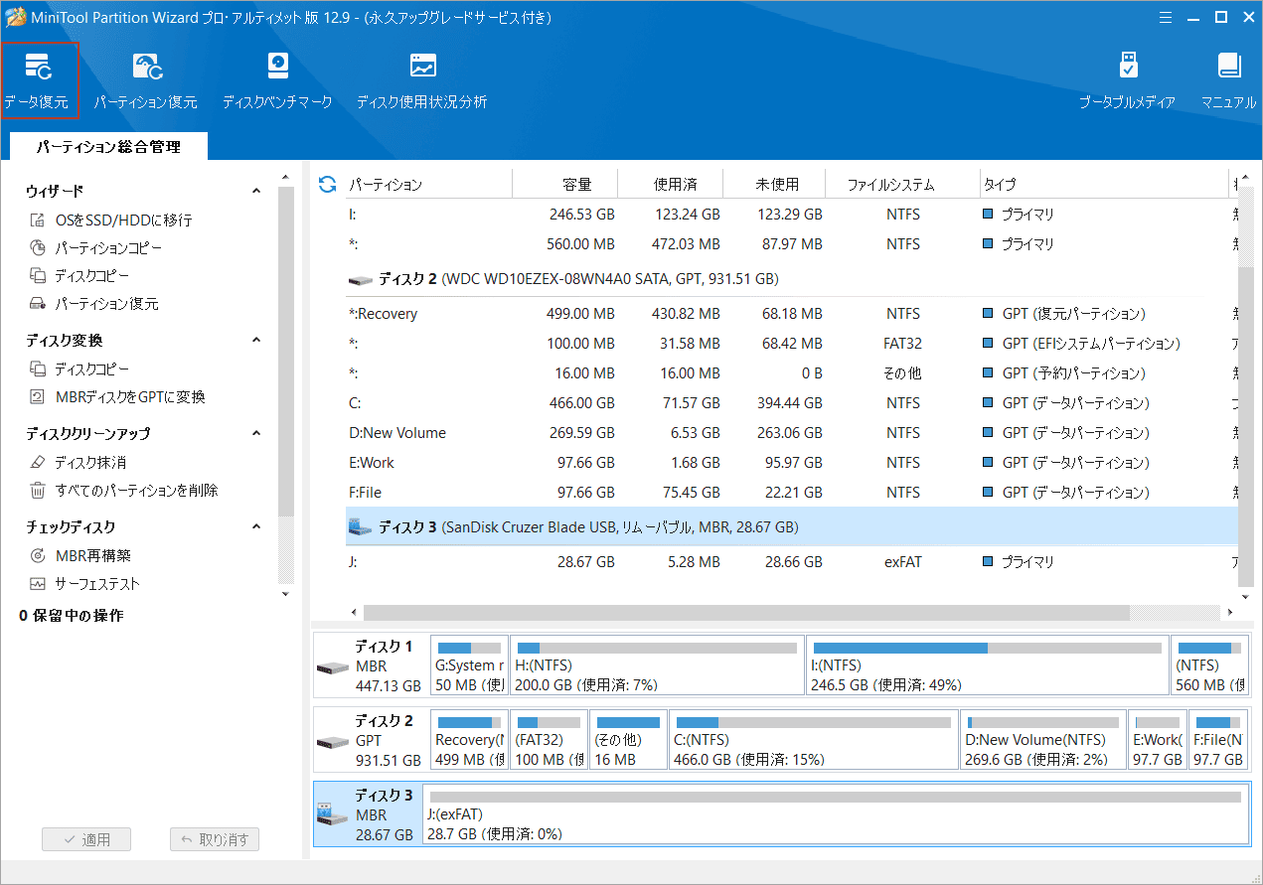
Task: Click the sidebar scroll-down arrow
Action: click(286, 594)
